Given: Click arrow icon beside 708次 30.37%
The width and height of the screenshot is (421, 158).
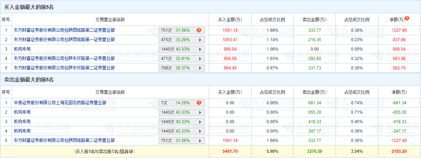Looking at the screenshot, I should [200, 68].
